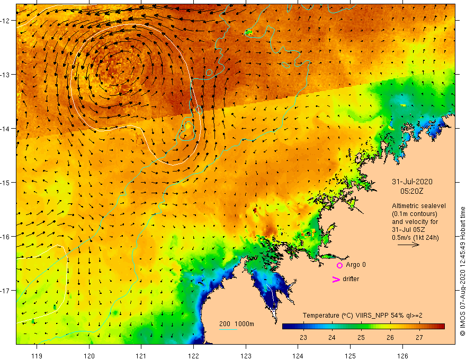
Task: Click longitude axis label 123
Action: click(x=246, y=356)
